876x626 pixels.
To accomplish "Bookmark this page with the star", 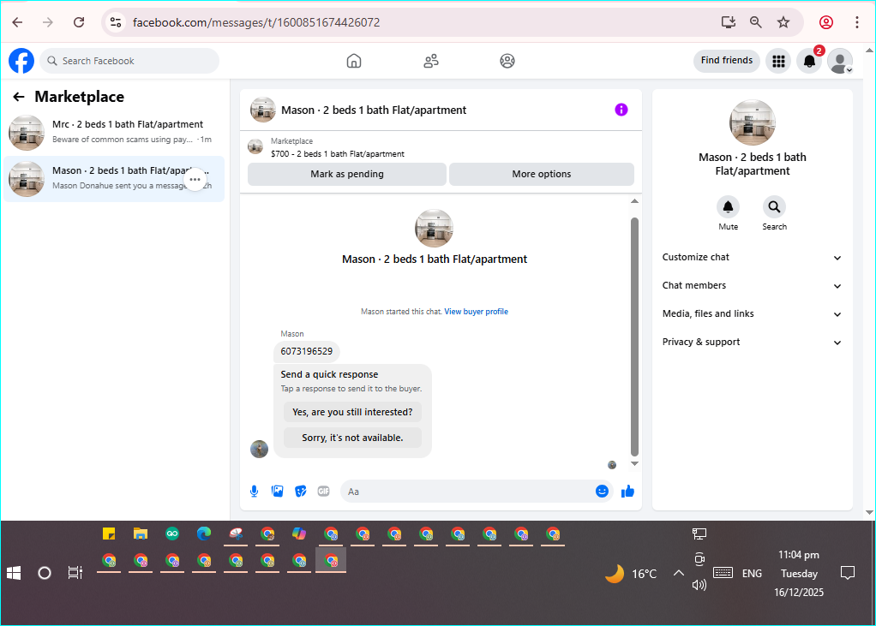I will pos(783,22).
